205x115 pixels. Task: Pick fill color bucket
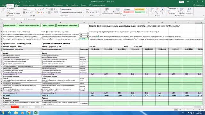pos(38,12)
